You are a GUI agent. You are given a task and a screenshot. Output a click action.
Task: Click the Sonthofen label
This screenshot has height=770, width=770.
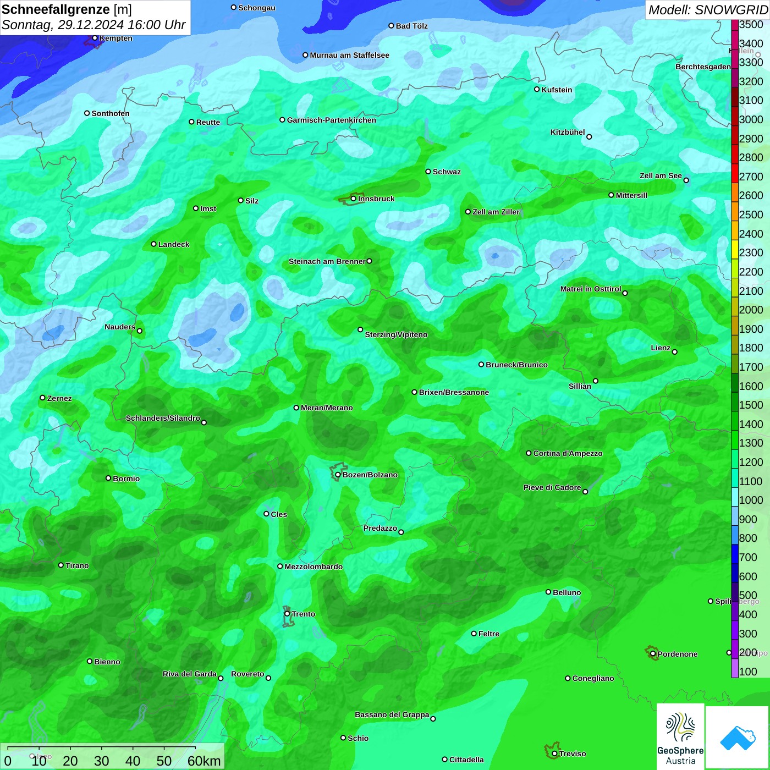(111, 113)
